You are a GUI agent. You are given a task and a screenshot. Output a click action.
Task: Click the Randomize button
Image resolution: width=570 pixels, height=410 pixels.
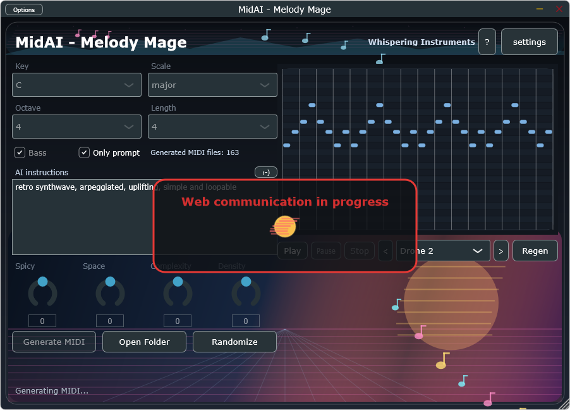coord(235,342)
